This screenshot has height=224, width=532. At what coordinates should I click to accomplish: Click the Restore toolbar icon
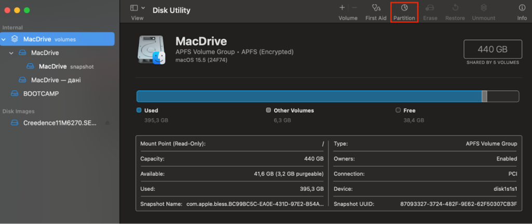[x=455, y=7]
